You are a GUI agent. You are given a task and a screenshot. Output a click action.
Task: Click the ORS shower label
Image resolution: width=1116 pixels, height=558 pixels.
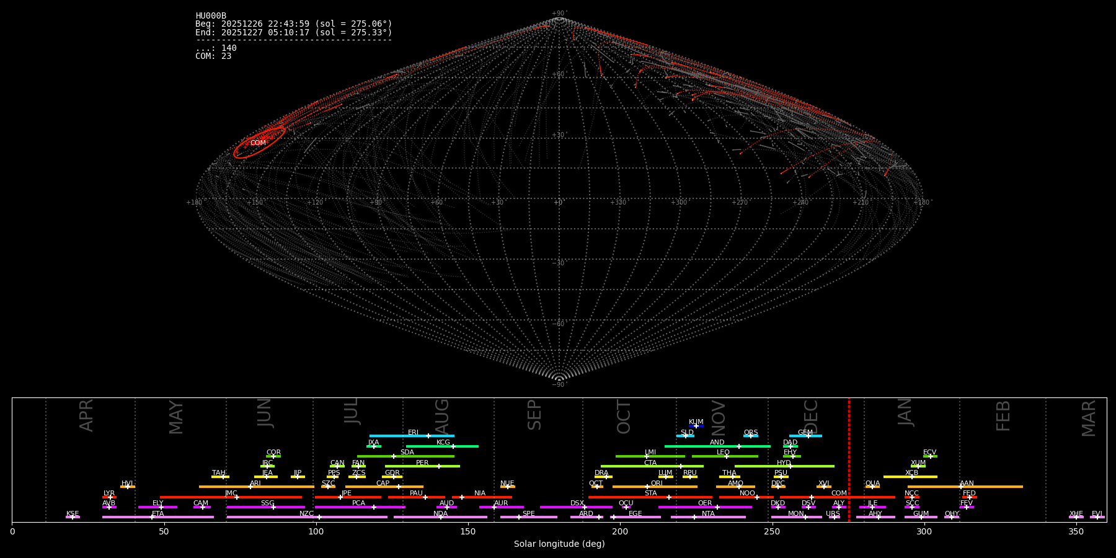click(751, 432)
